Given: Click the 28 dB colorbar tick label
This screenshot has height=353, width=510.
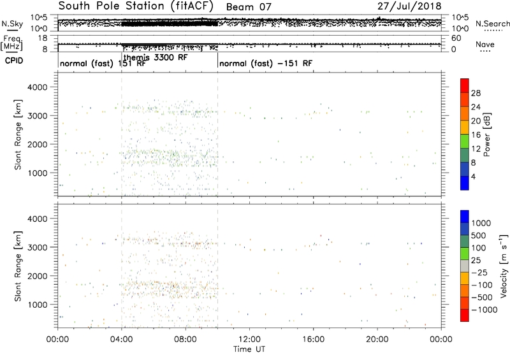Looking at the screenshot, I should pos(476,93).
